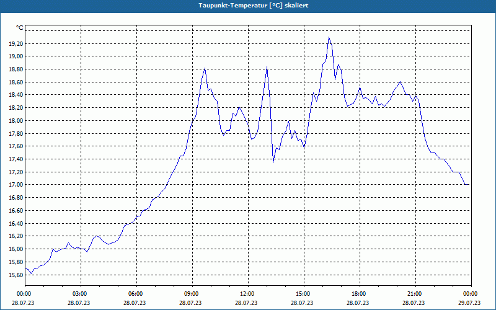The width and height of the screenshot is (496, 310).
Task: Click the 09:00 time axis label
Action: pos(192,294)
